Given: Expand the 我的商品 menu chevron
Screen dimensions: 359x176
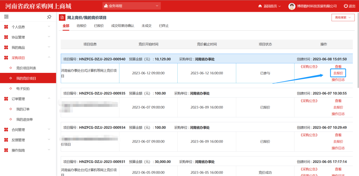Looking at the screenshot, I should pyautogui.click(x=49, y=47).
